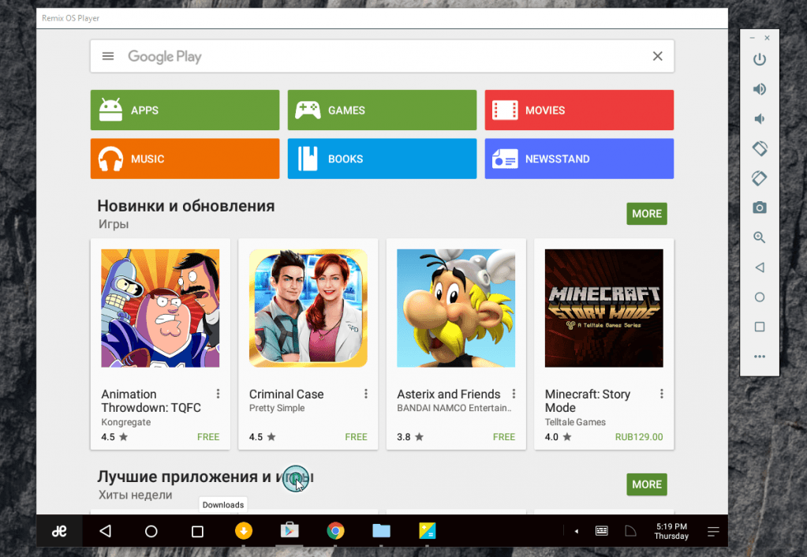
Task: Open the yellow-teal notes app icon
Action: pyautogui.click(x=428, y=531)
